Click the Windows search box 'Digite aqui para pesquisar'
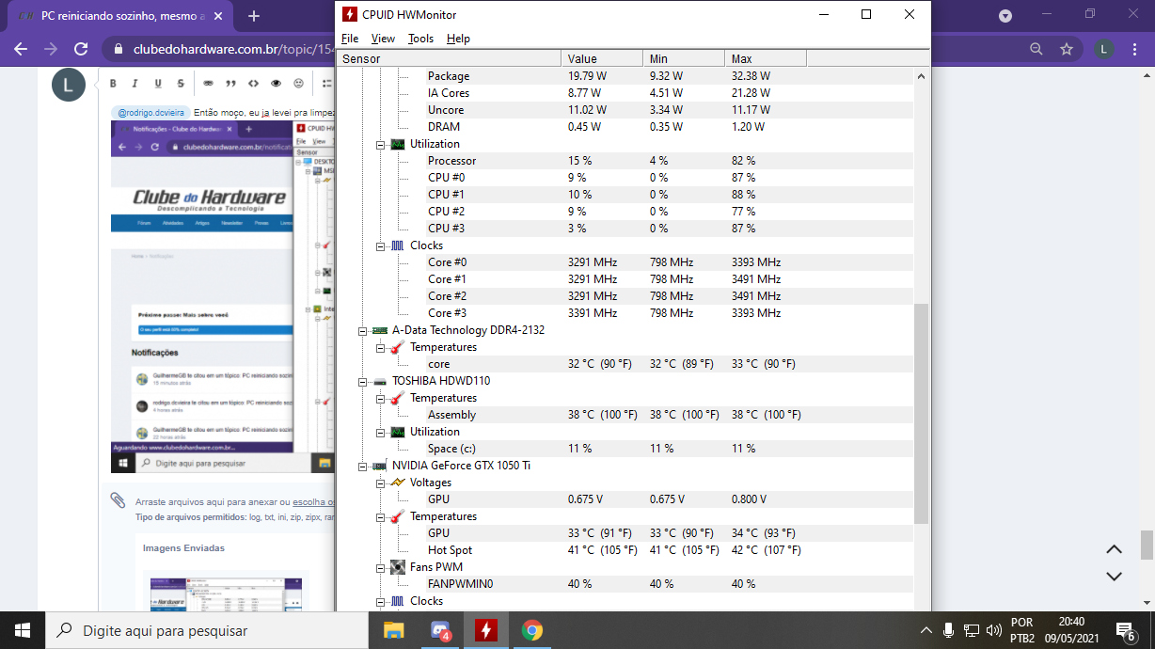This screenshot has height=649, width=1155. click(x=206, y=630)
